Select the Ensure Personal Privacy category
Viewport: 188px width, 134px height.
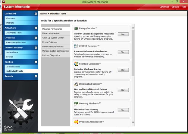[x=56, y=47]
